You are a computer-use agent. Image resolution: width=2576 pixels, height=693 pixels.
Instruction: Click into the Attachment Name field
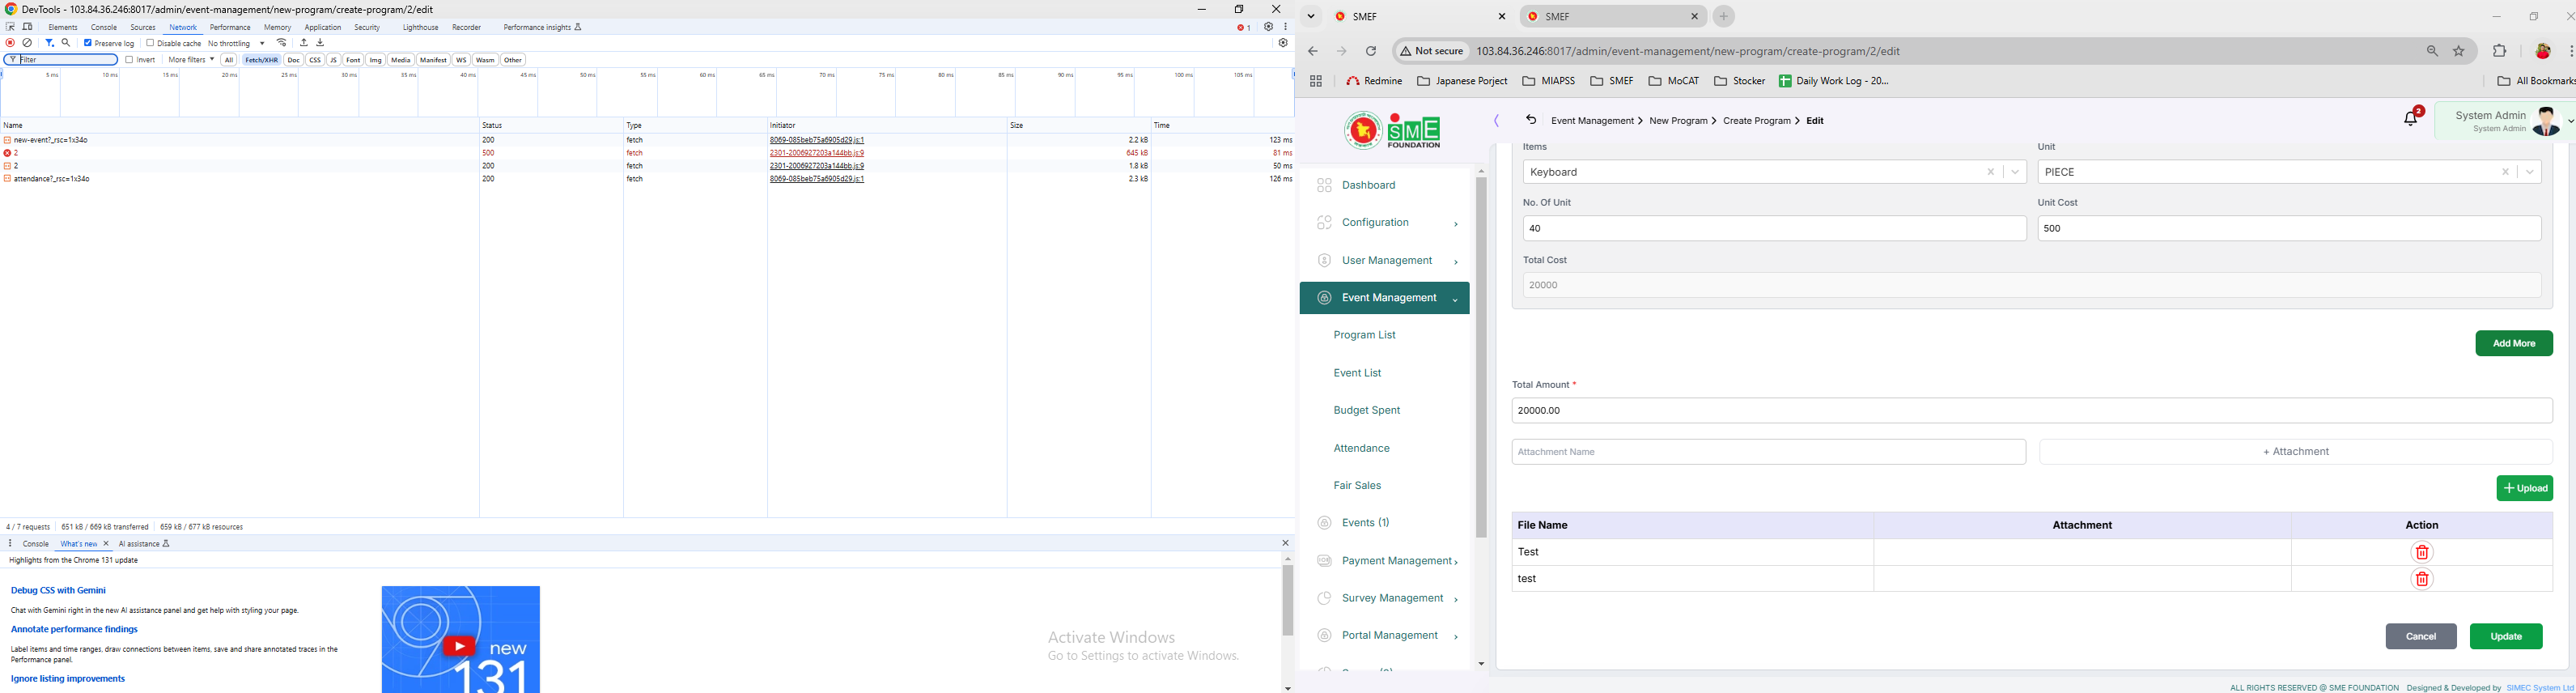tap(1768, 452)
